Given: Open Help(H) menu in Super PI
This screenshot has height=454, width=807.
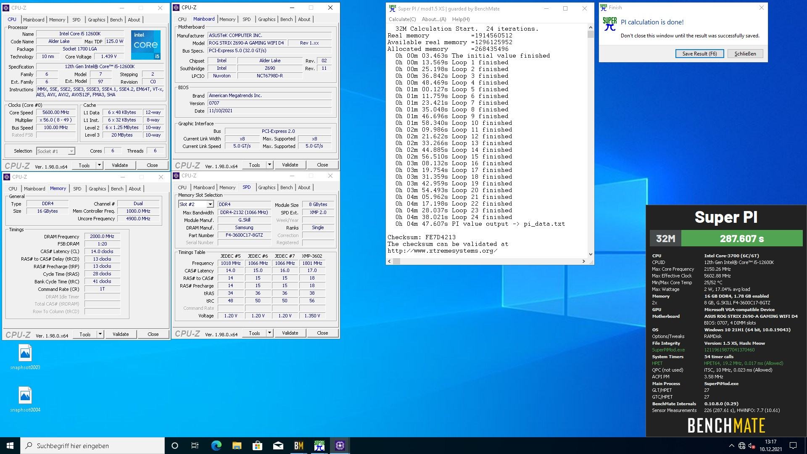Looking at the screenshot, I should tap(461, 19).
